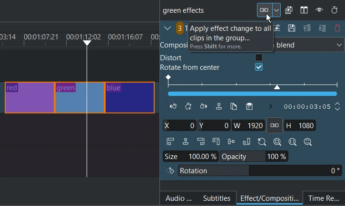Click the keyframe ruler position triangle
This screenshot has height=206, width=345.
[x=277, y=87]
